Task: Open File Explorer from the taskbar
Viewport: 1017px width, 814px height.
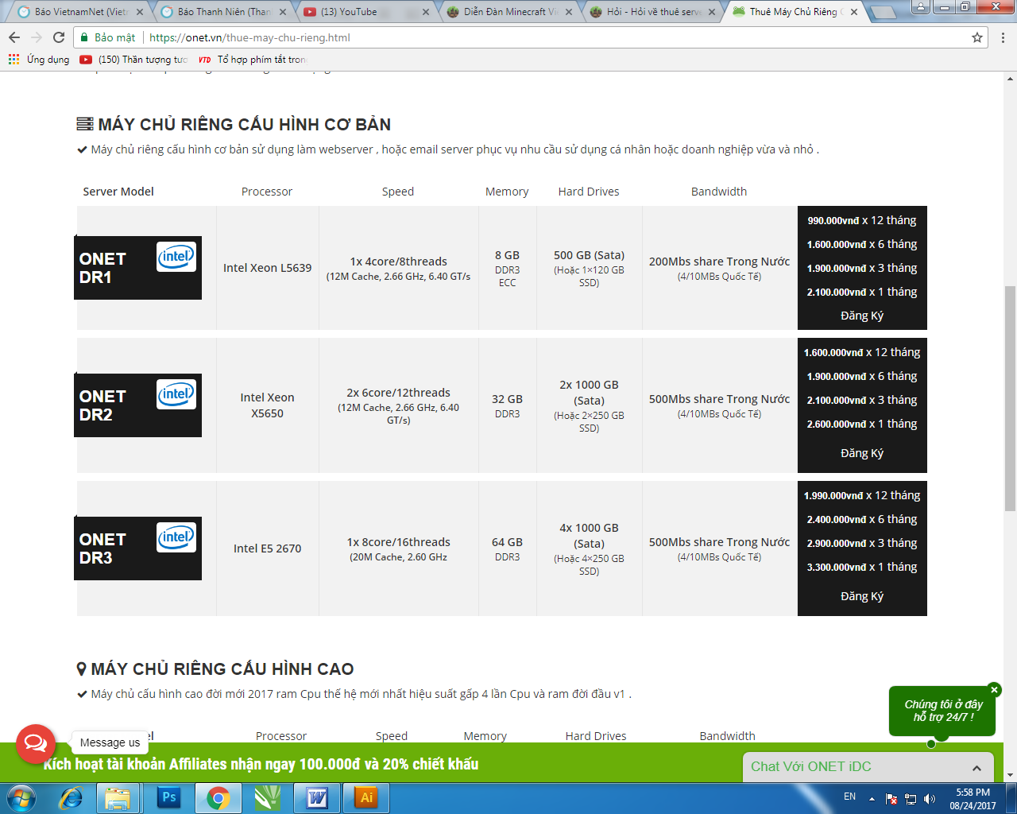Action: coord(118,798)
